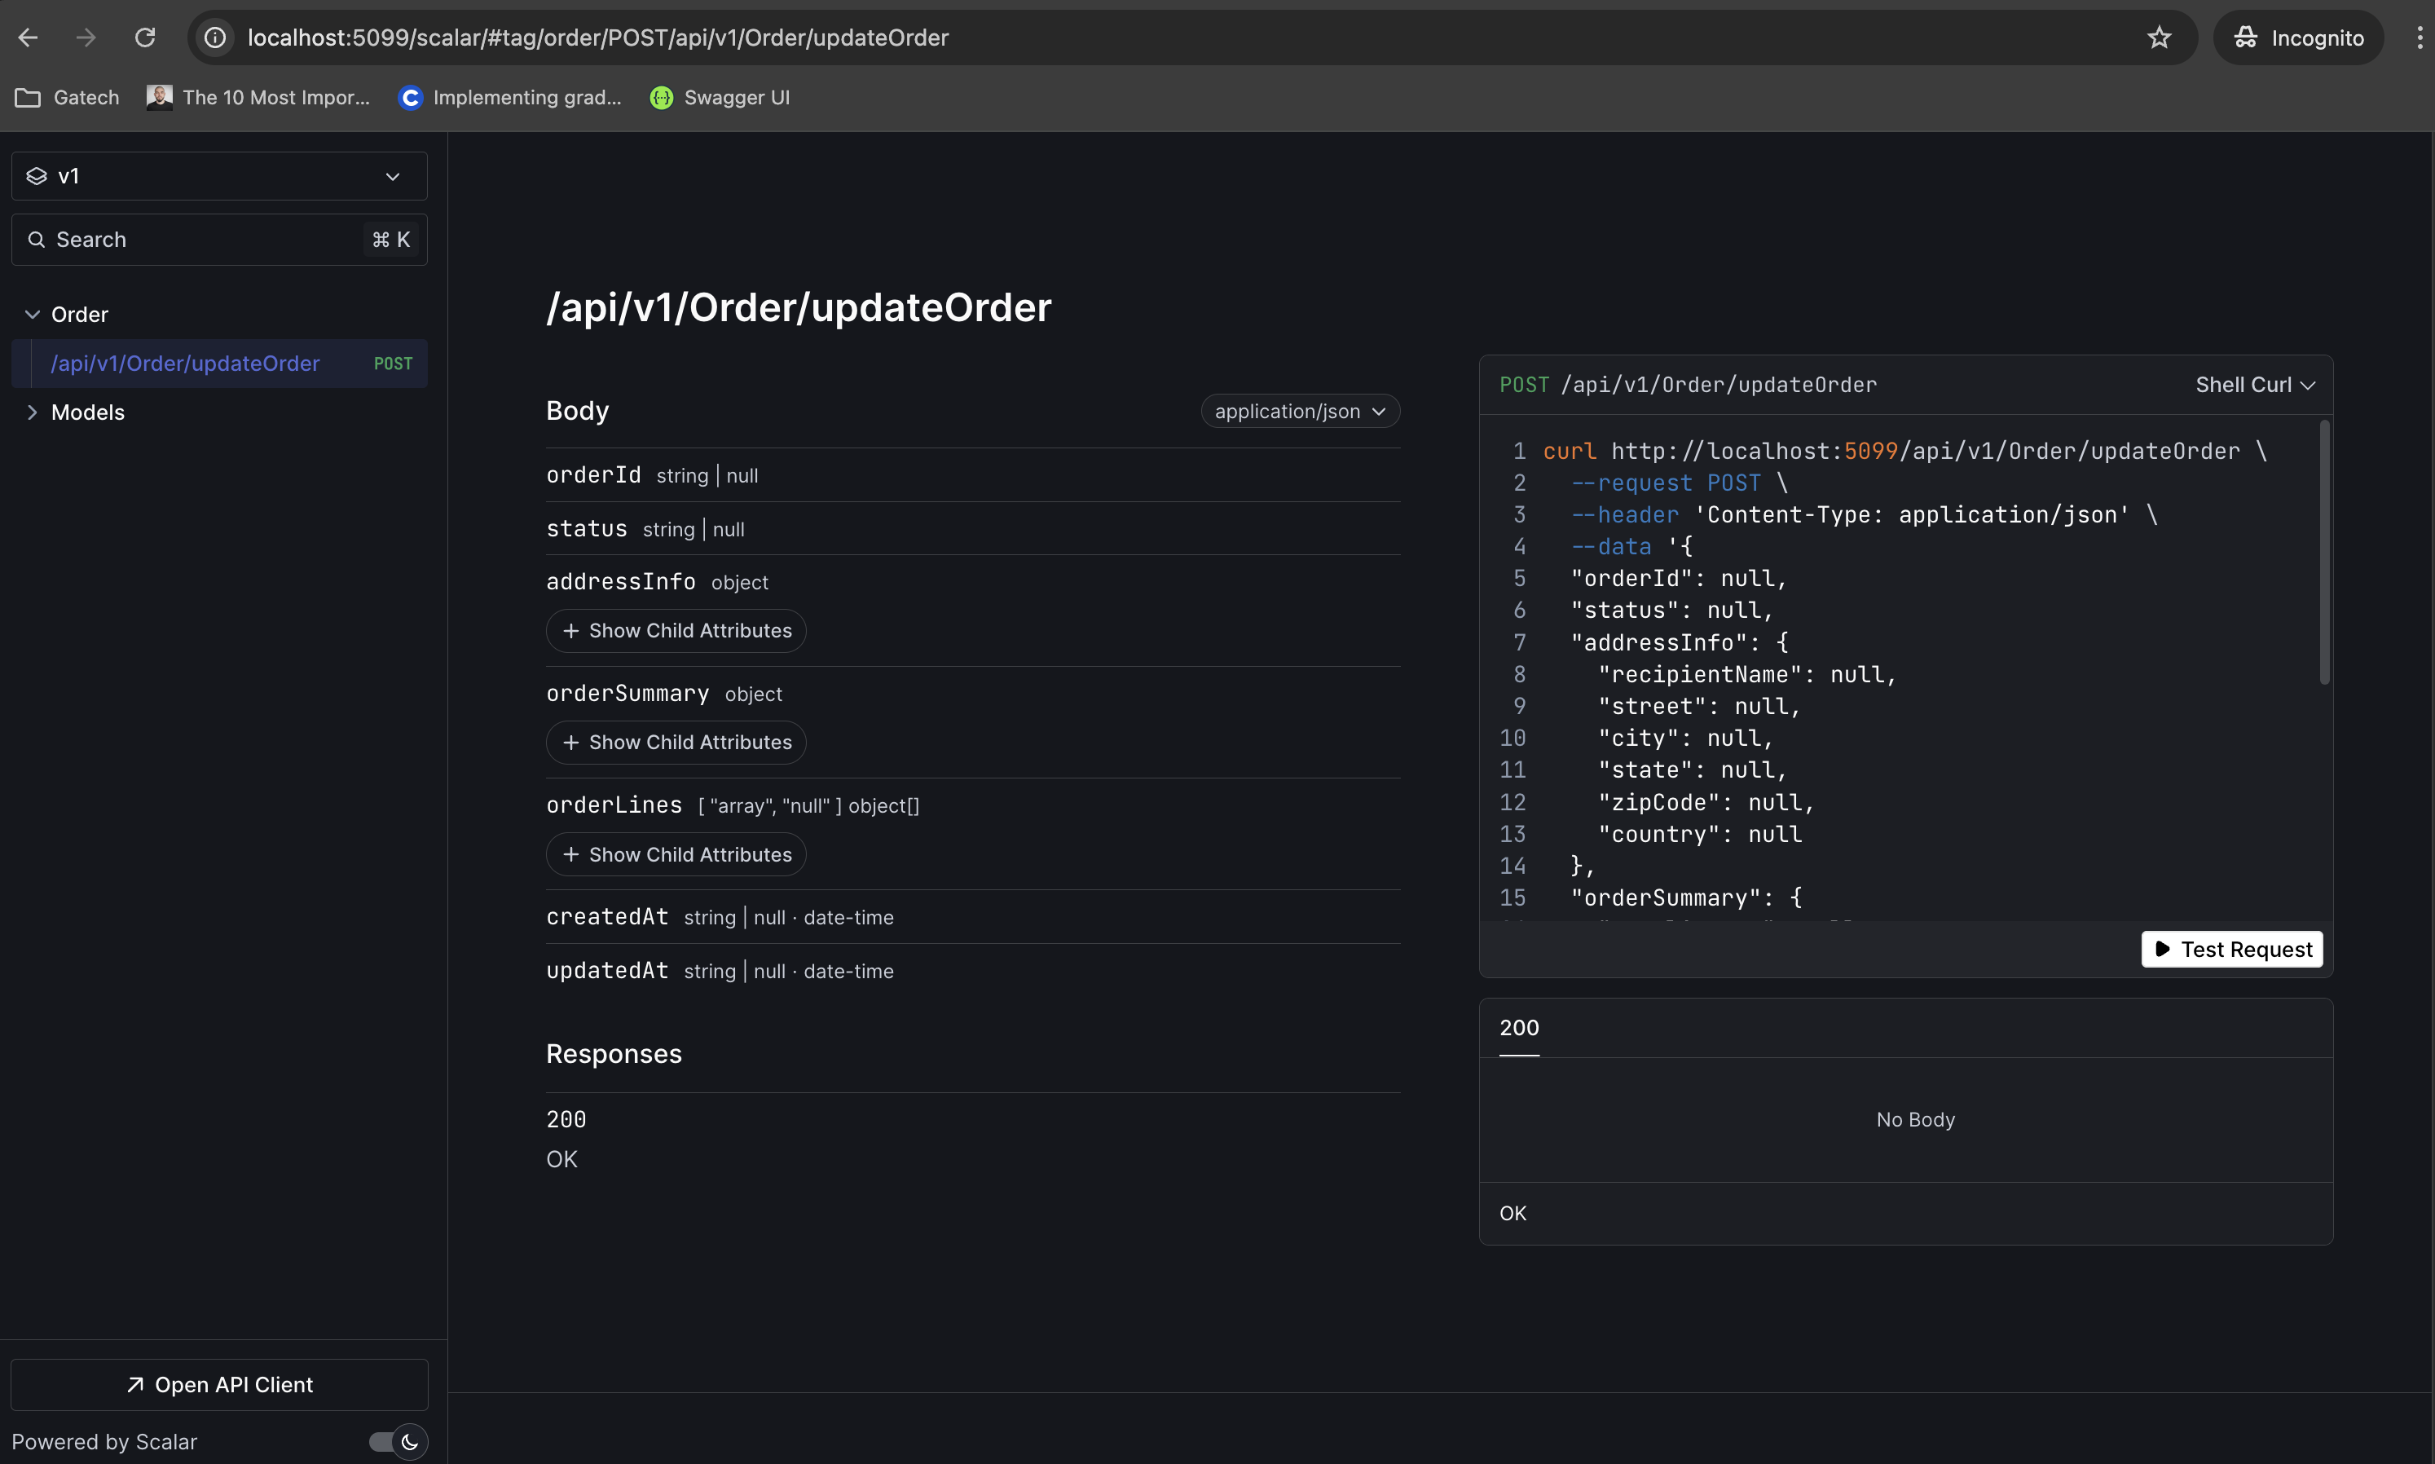Viewport: 2435px width, 1464px height.
Task: Show Child Attributes for orderLines
Action: (676, 855)
